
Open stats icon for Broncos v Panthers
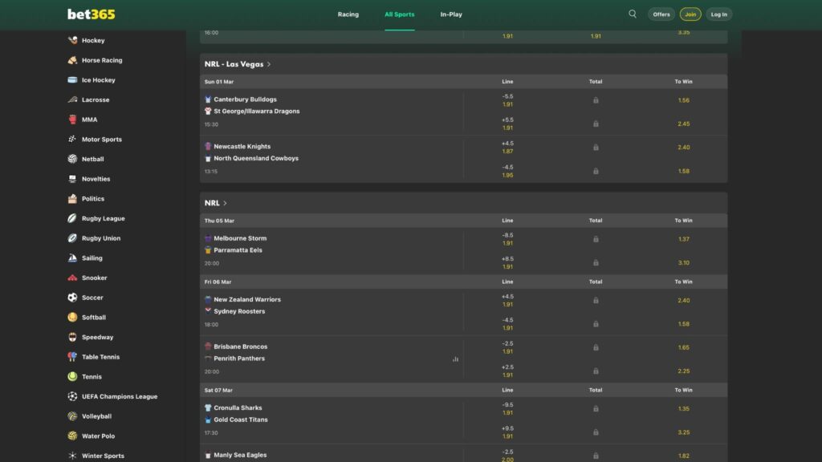[x=455, y=359]
